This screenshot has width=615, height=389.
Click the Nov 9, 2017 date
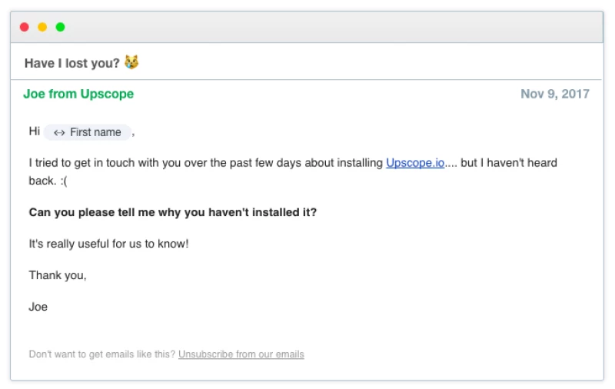pyautogui.click(x=554, y=94)
